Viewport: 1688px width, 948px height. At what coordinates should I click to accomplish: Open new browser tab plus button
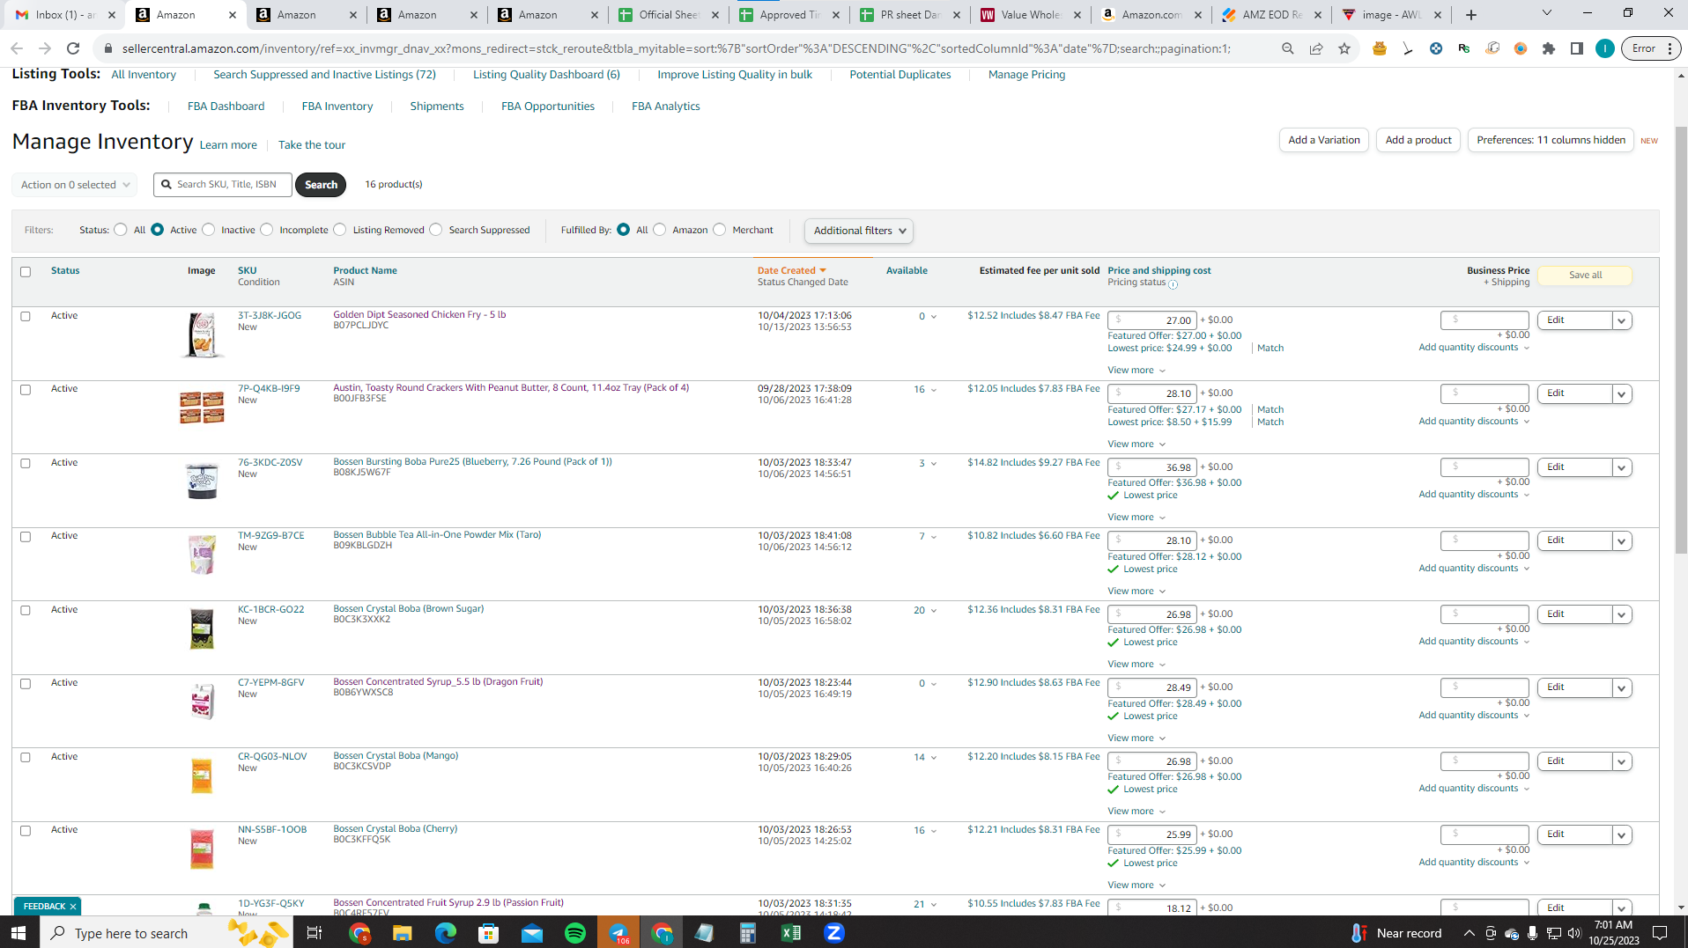point(1471,15)
